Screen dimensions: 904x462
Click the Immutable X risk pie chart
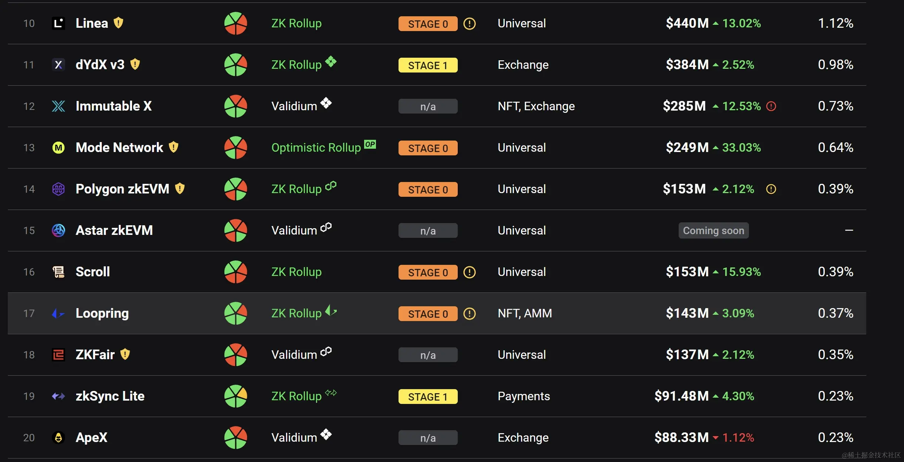point(236,106)
